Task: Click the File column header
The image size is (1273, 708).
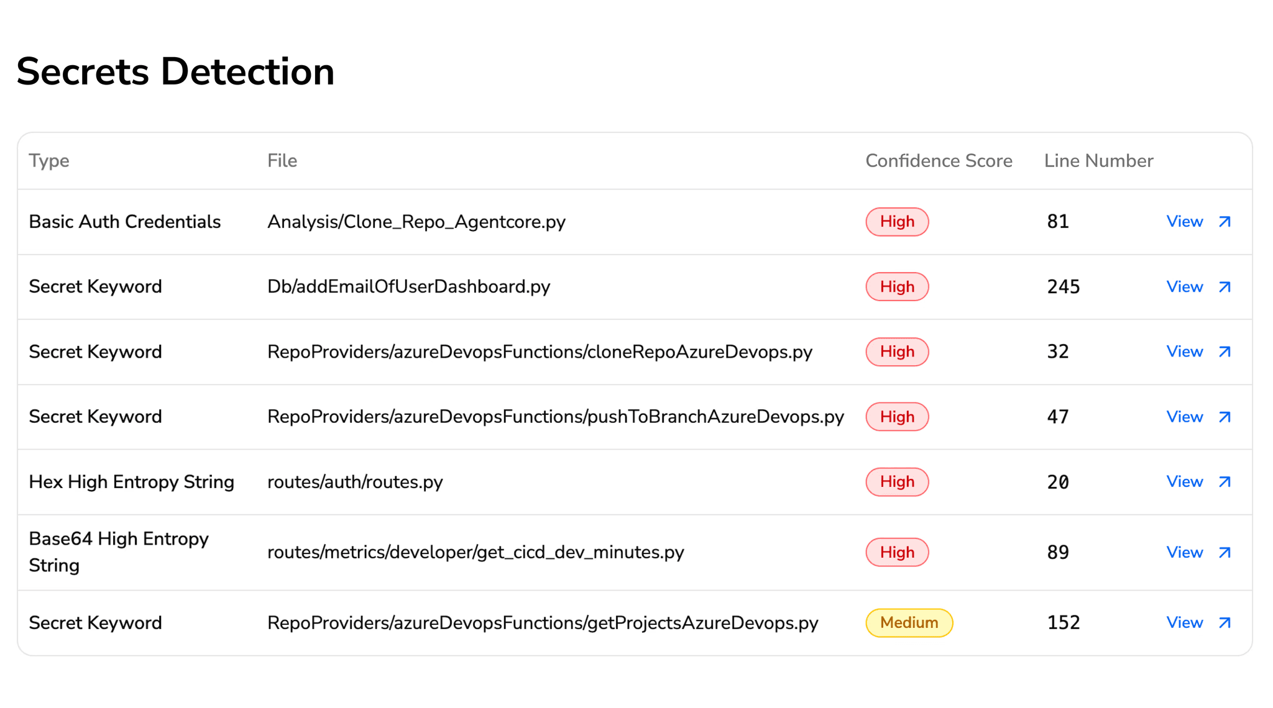Action: [x=282, y=161]
